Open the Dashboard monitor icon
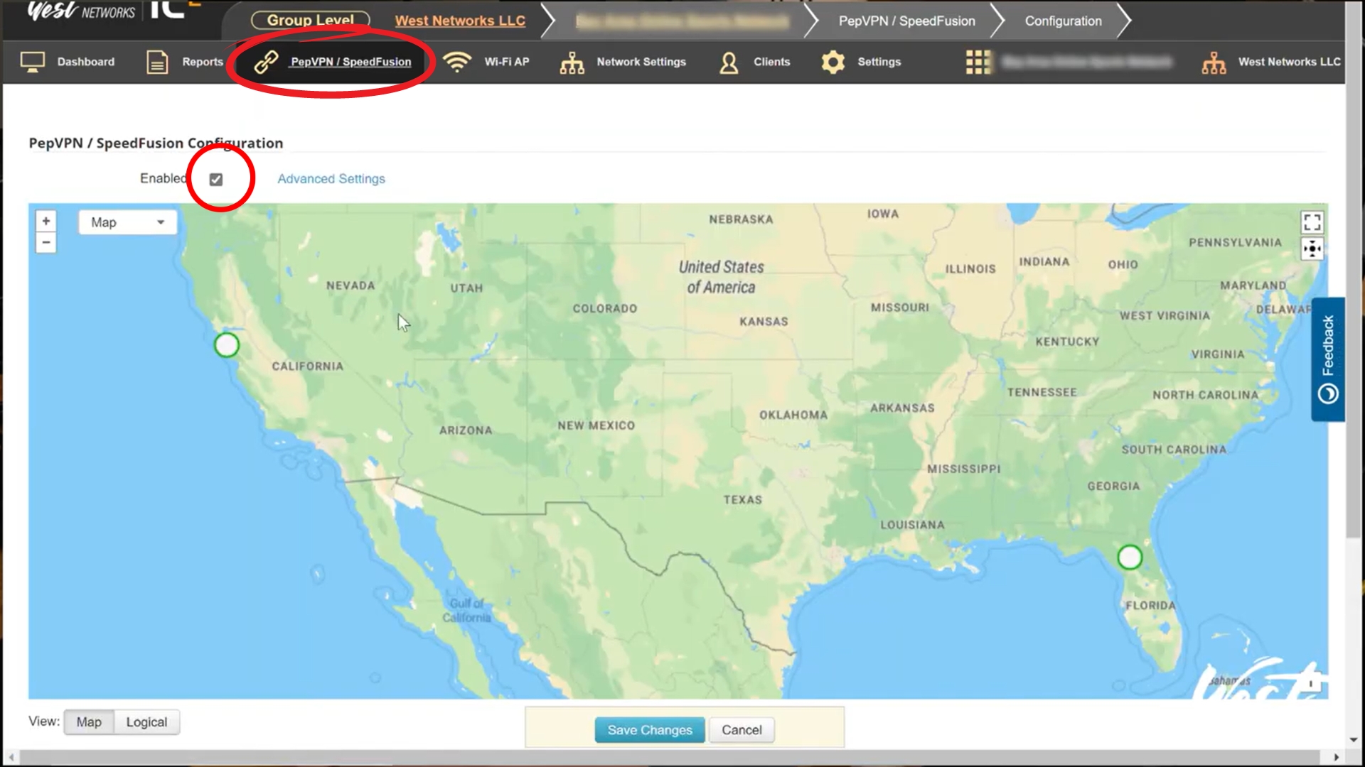Image resolution: width=1365 pixels, height=767 pixels. pos(33,62)
